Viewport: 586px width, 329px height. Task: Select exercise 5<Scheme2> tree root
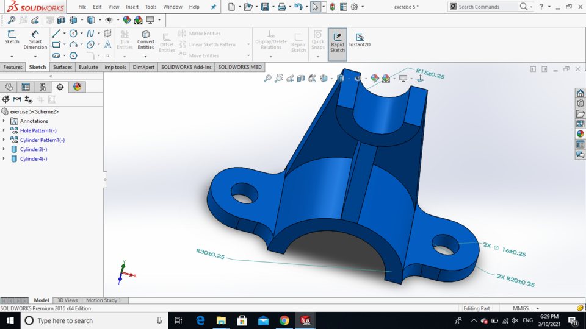pos(34,111)
